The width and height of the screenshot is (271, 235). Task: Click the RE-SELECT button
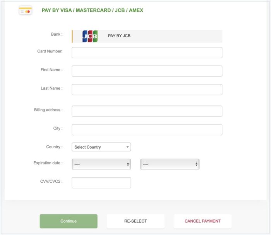tap(135, 221)
